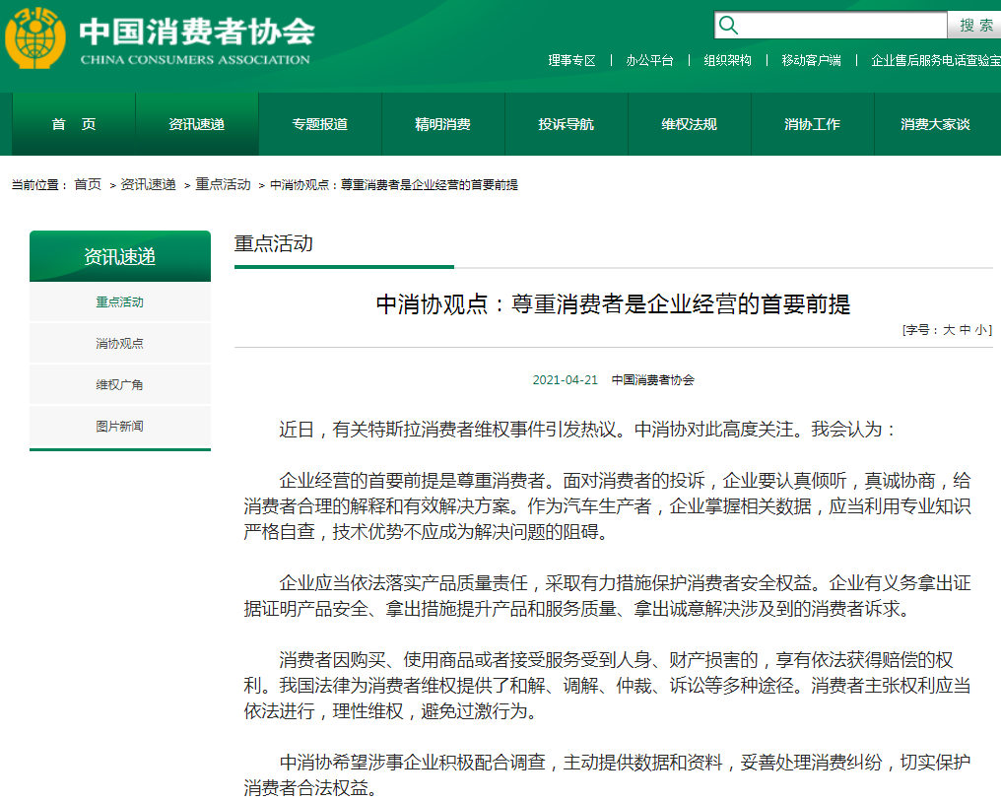Click the 资讯速递 sidebar header
Screen dimensions: 1001x801
[x=120, y=256]
